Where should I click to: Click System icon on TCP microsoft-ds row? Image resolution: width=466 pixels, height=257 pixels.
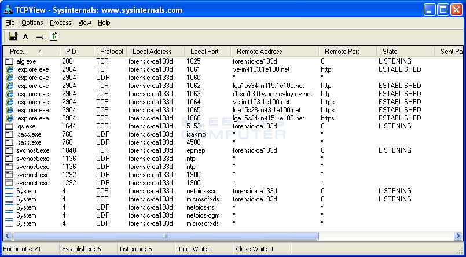9,199
